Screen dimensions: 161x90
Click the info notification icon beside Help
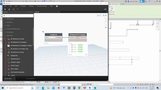(x=57, y=6)
